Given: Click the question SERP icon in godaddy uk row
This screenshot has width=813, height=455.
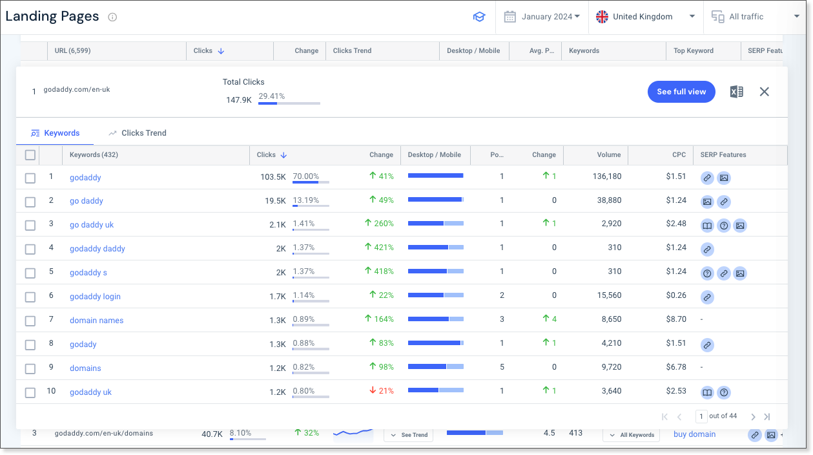Looking at the screenshot, I should point(724,393).
